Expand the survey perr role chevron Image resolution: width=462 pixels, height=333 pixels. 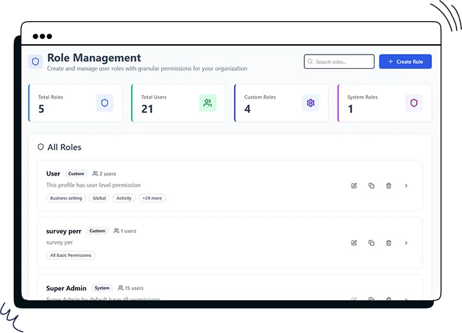(x=406, y=243)
